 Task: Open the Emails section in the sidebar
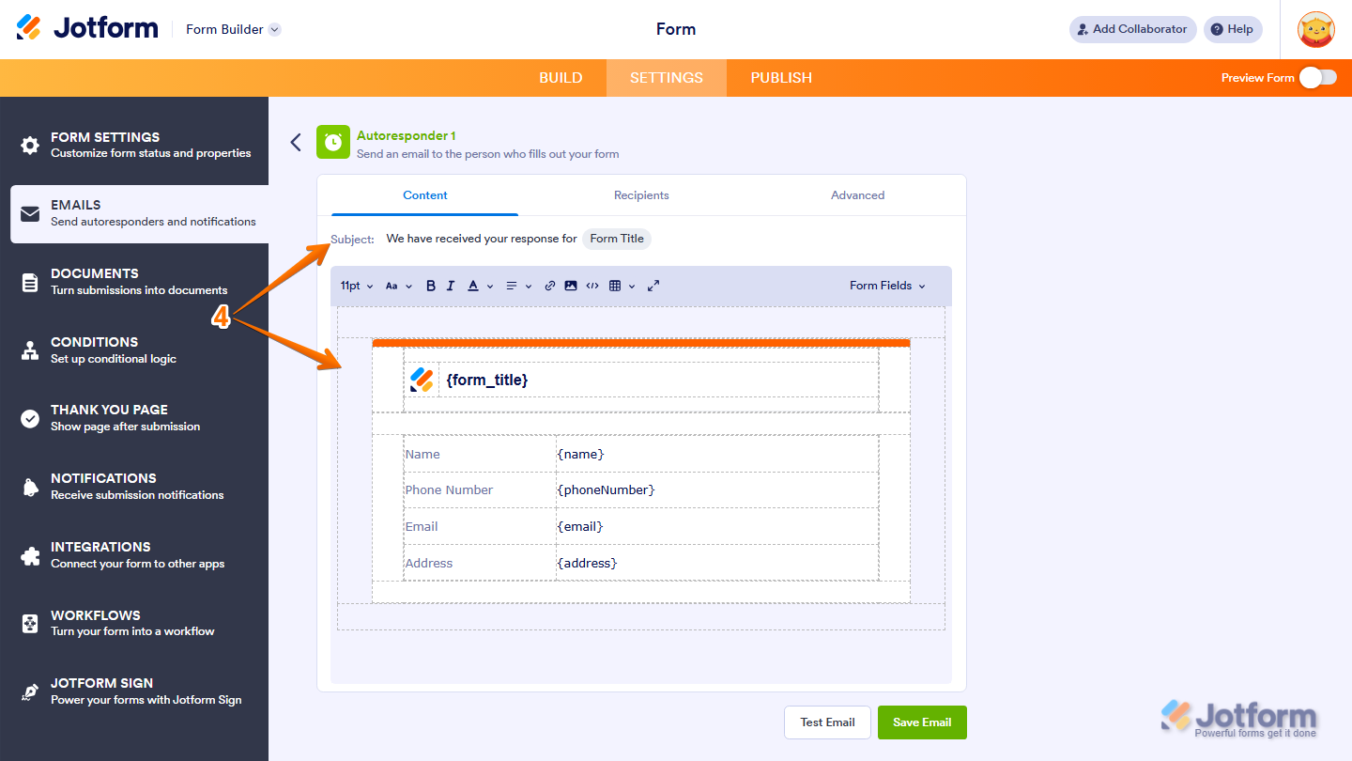point(135,213)
